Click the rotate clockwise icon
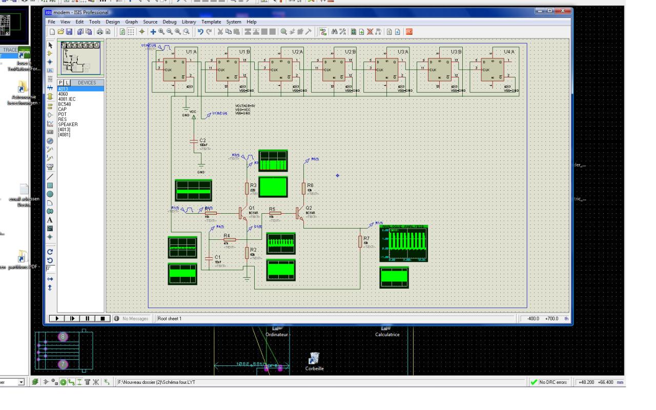This screenshot has height=410, width=656. pos(50,252)
